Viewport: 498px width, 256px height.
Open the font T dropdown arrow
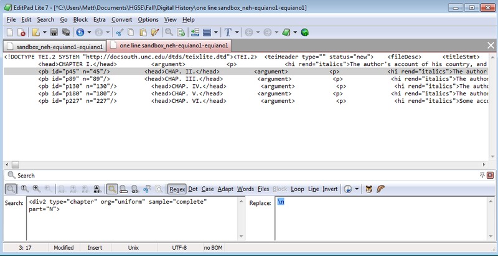point(237,32)
